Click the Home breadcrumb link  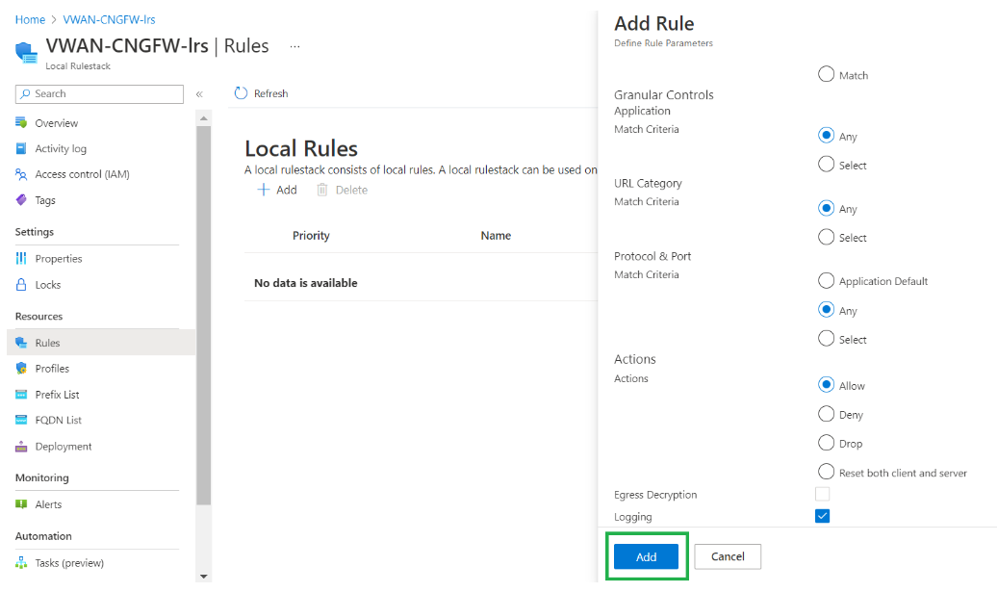pyautogui.click(x=30, y=19)
